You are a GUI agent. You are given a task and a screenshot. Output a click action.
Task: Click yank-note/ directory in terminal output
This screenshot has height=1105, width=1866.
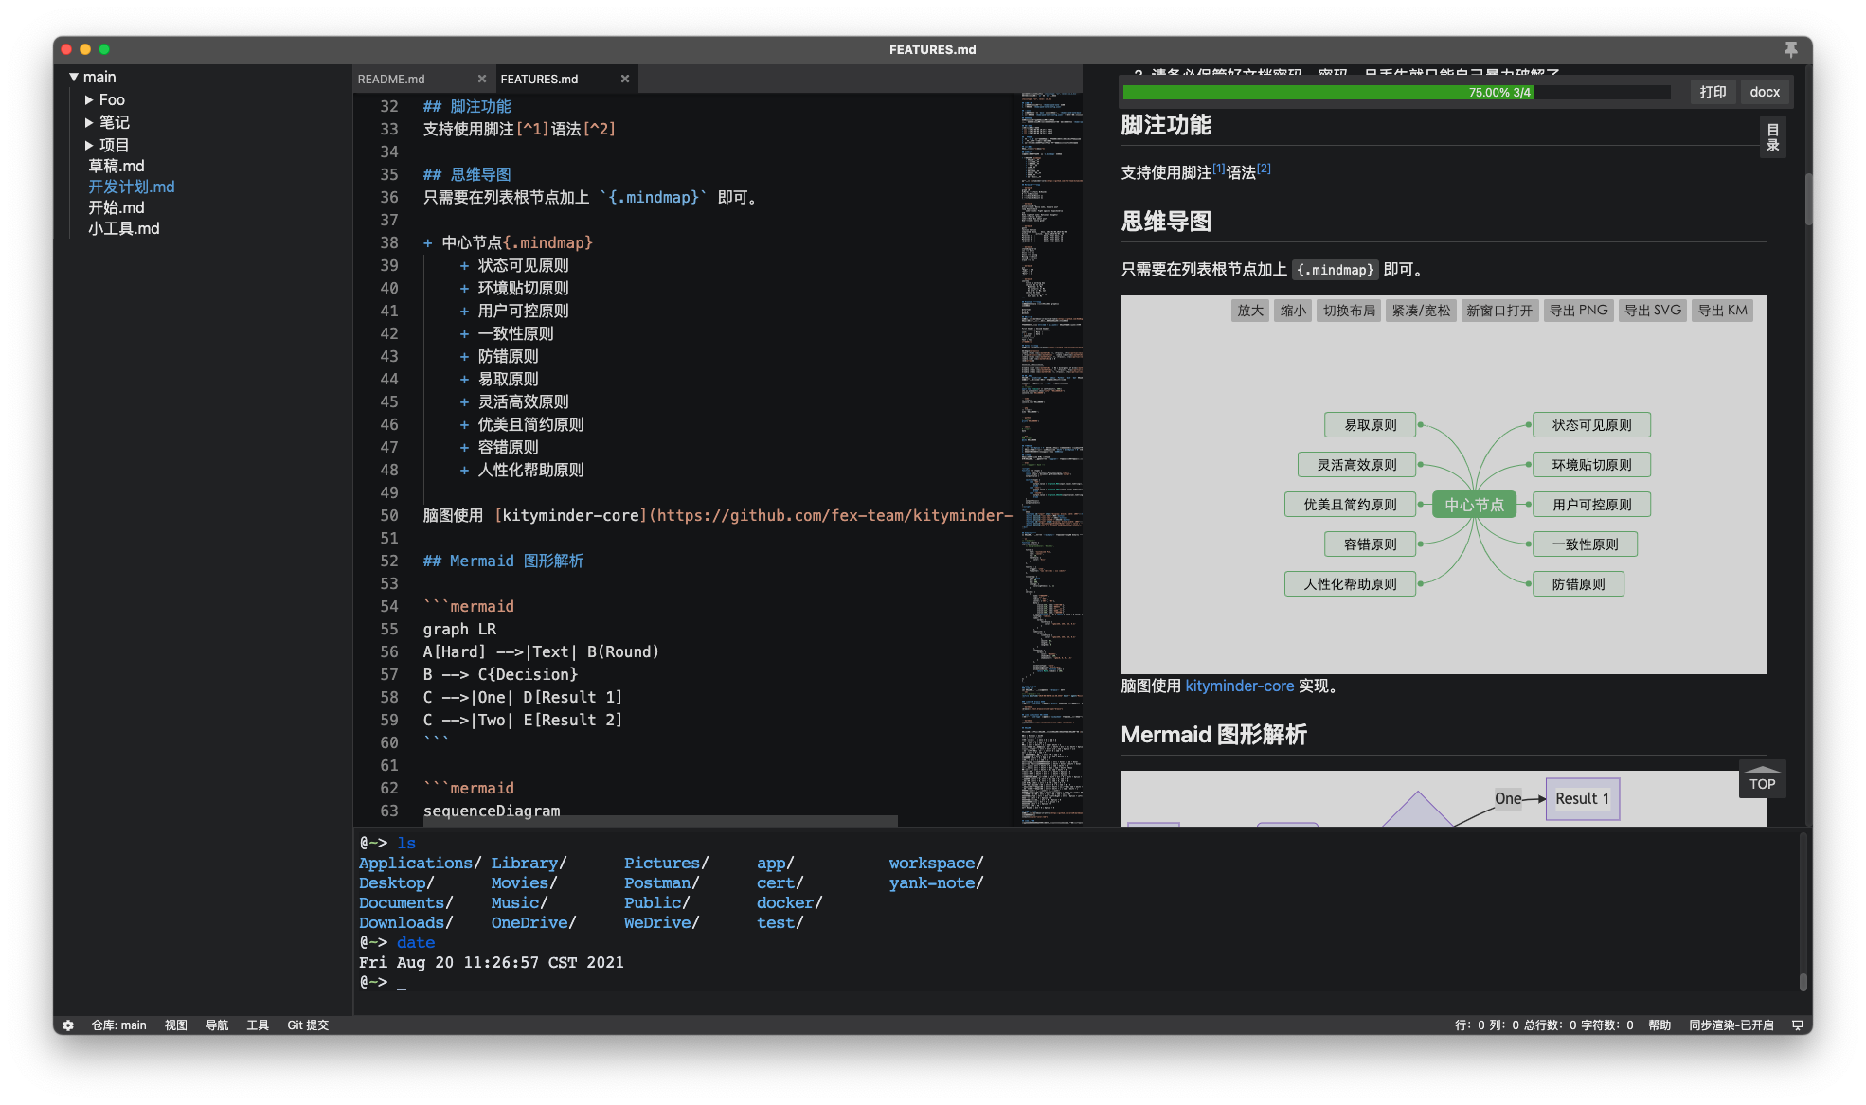click(936, 882)
